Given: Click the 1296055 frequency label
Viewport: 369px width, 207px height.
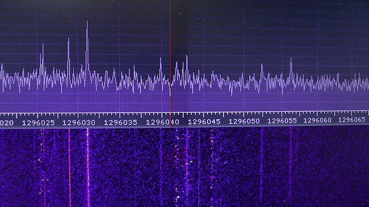Looking at the screenshot, I should [282, 121].
